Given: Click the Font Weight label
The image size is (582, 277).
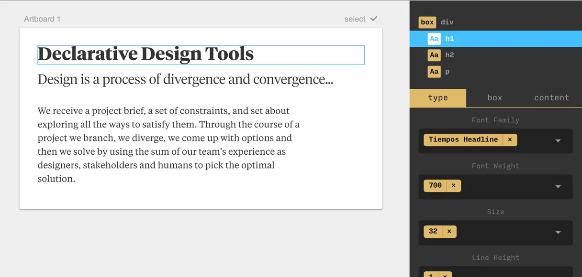Looking at the screenshot, I should pos(495,166).
